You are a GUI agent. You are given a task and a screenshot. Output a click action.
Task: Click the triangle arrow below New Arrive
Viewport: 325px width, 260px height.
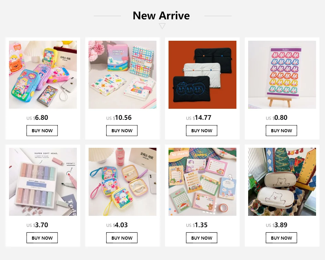162,26
